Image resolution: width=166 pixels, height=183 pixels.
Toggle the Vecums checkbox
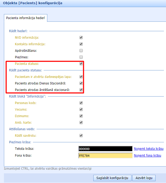pos(81,110)
